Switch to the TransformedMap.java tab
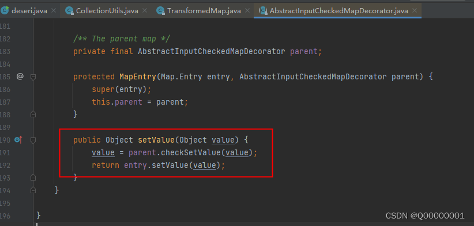Image resolution: width=474 pixels, height=226 pixels. (204, 11)
